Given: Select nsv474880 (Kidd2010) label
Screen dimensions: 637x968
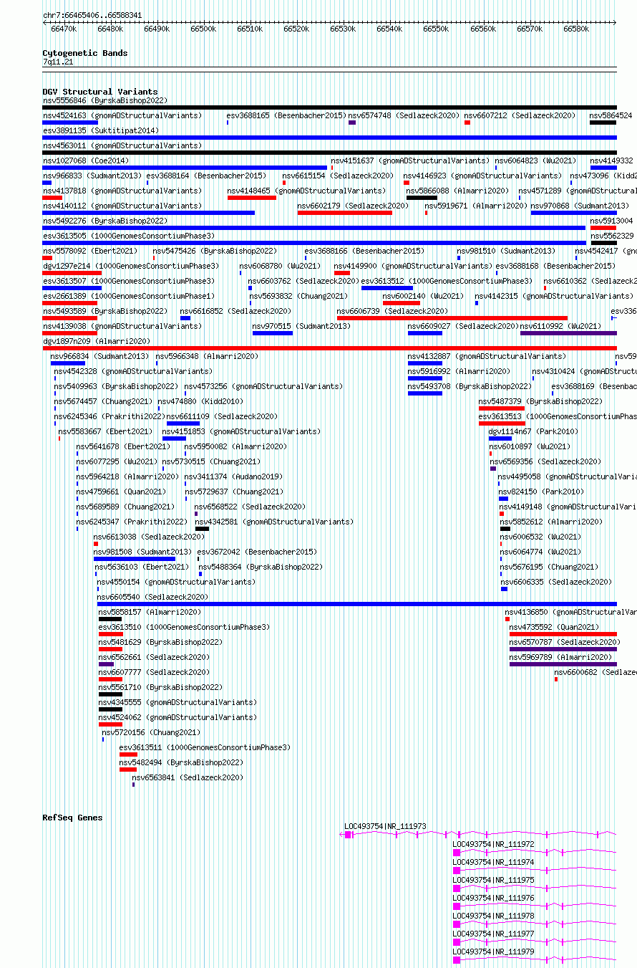Looking at the screenshot, I should [200, 401].
